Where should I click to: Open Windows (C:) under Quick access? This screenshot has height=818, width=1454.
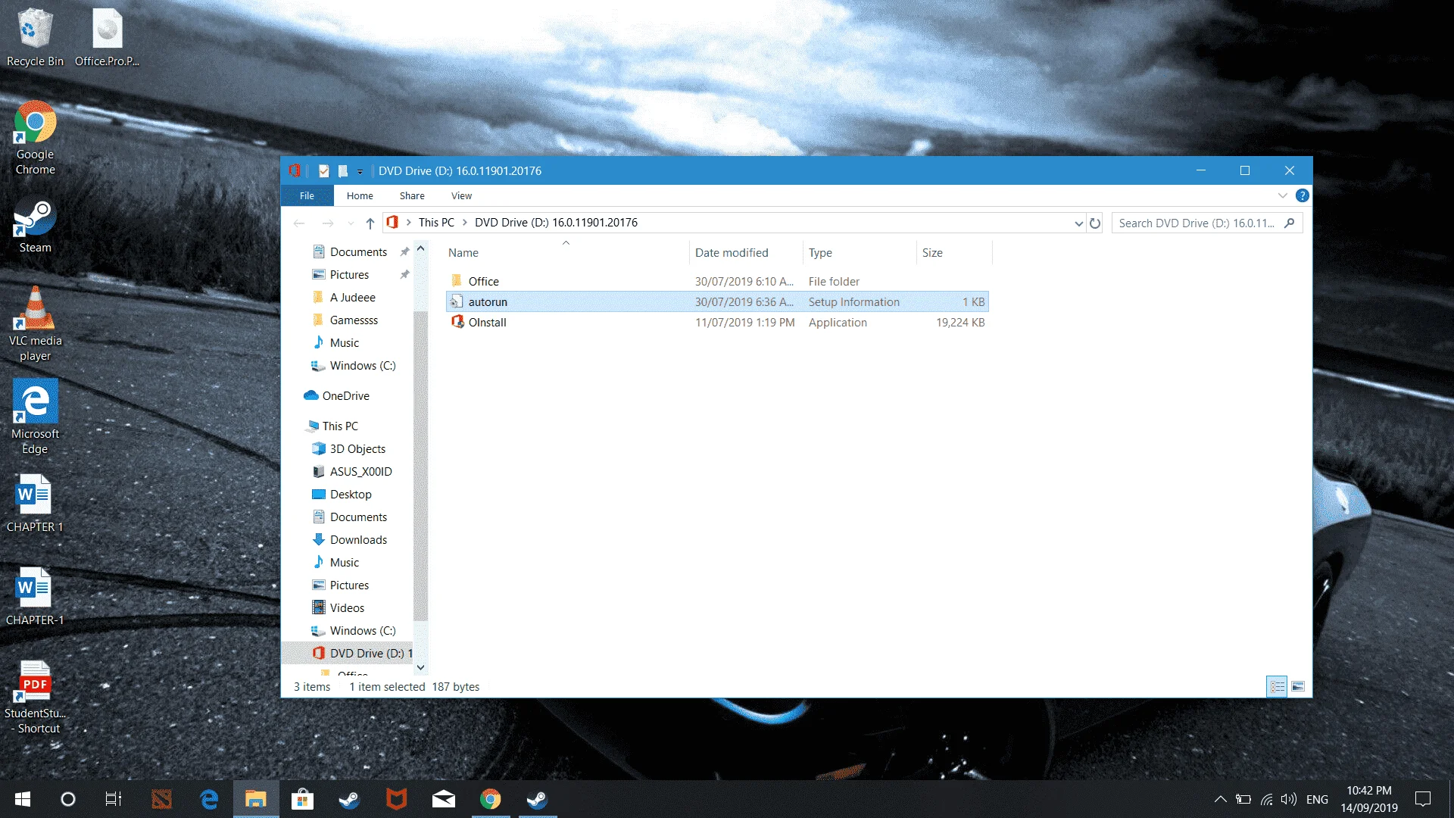362,366
